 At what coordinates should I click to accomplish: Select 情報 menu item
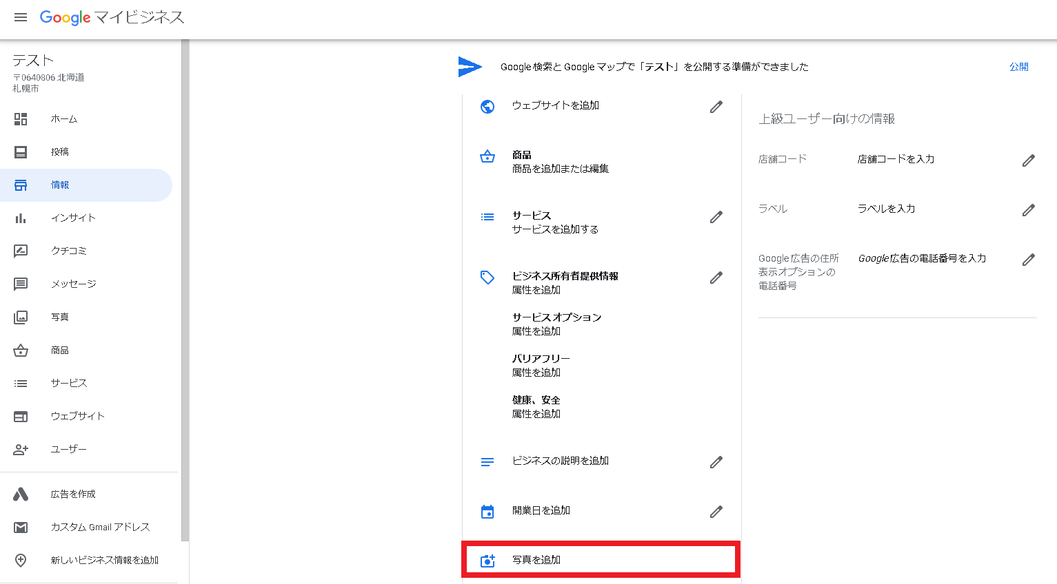(x=86, y=185)
